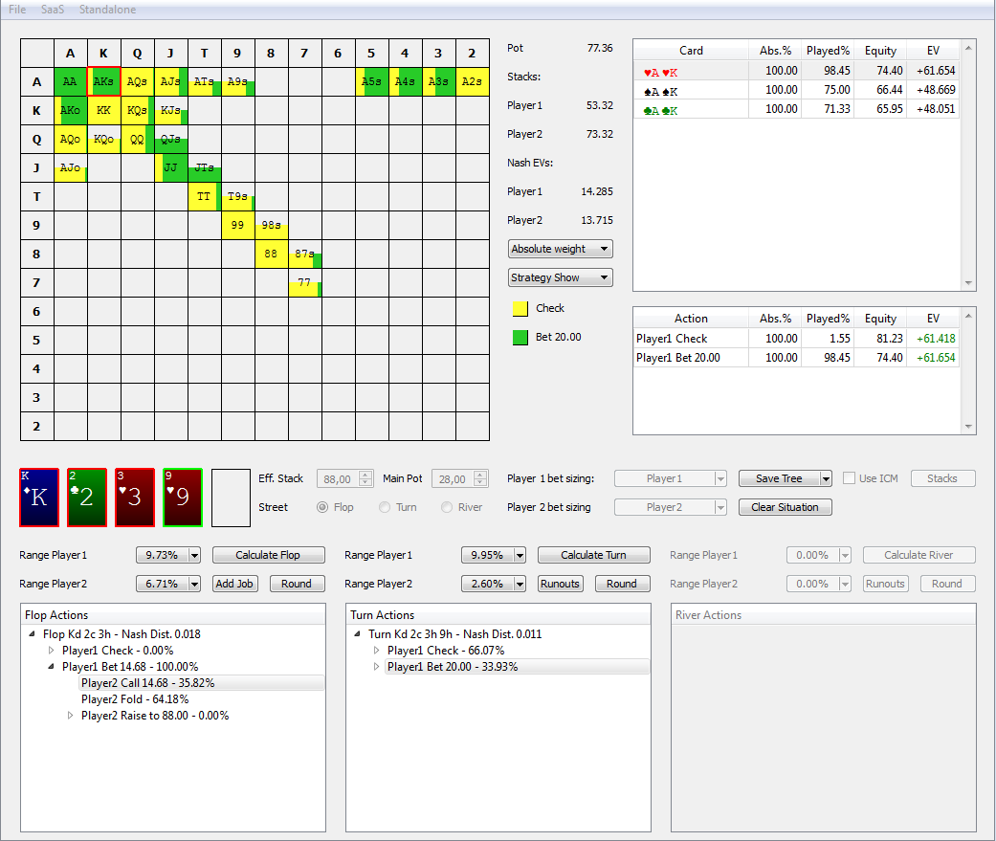This screenshot has width=996, height=841.
Task: Select the AJs hand cell
Action: (x=171, y=82)
